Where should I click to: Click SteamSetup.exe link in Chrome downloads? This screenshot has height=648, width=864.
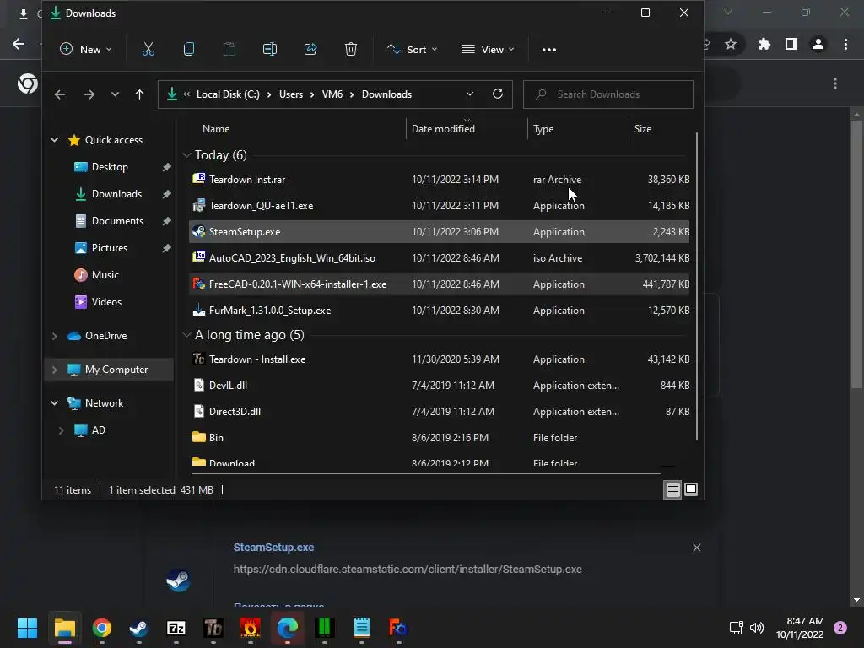click(274, 547)
